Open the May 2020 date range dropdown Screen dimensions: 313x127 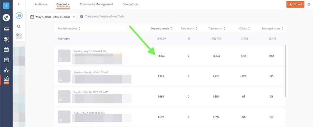(52, 17)
